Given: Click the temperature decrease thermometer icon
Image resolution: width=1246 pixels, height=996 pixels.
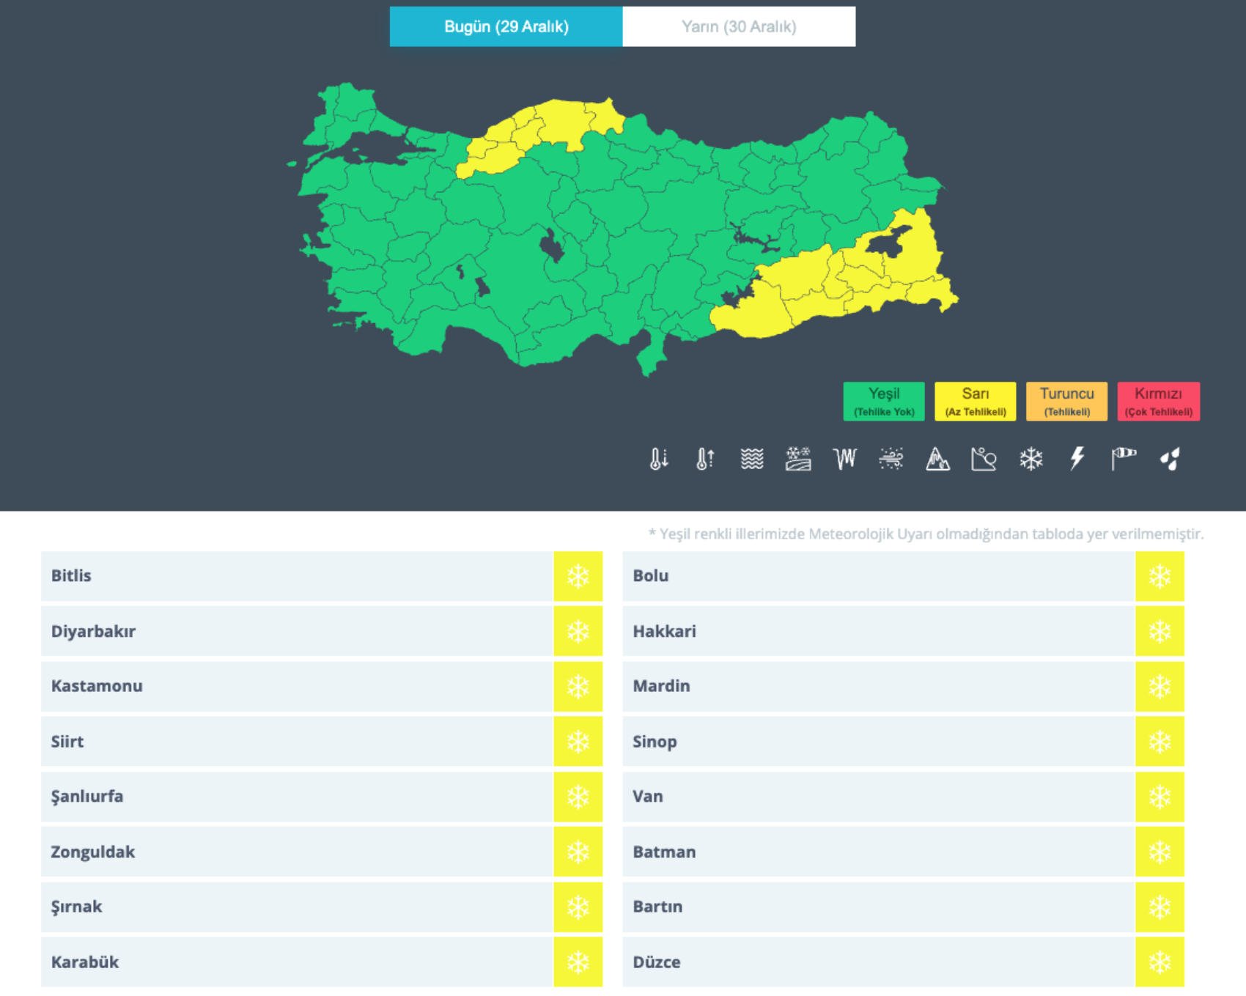Looking at the screenshot, I should tap(658, 459).
